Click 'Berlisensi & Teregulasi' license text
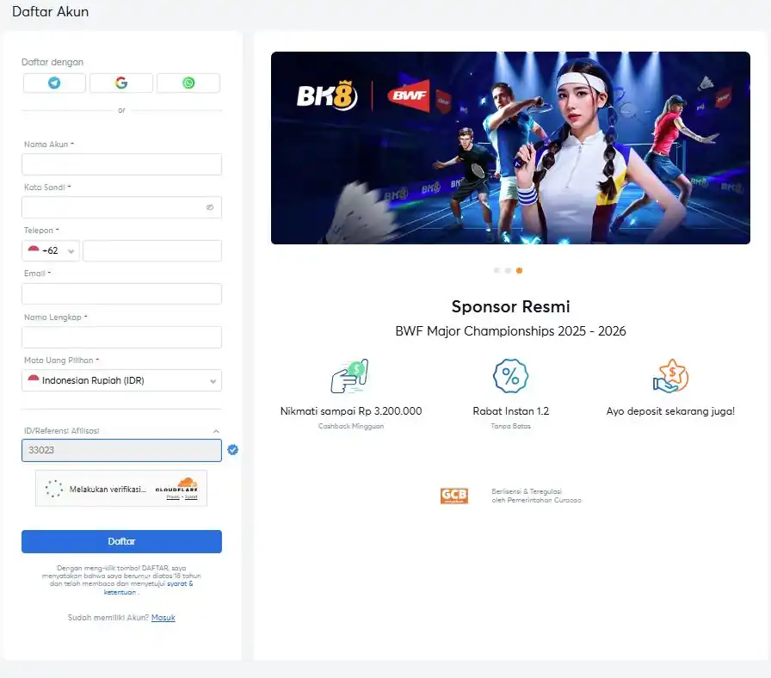Image resolution: width=771 pixels, height=678 pixels. click(527, 491)
